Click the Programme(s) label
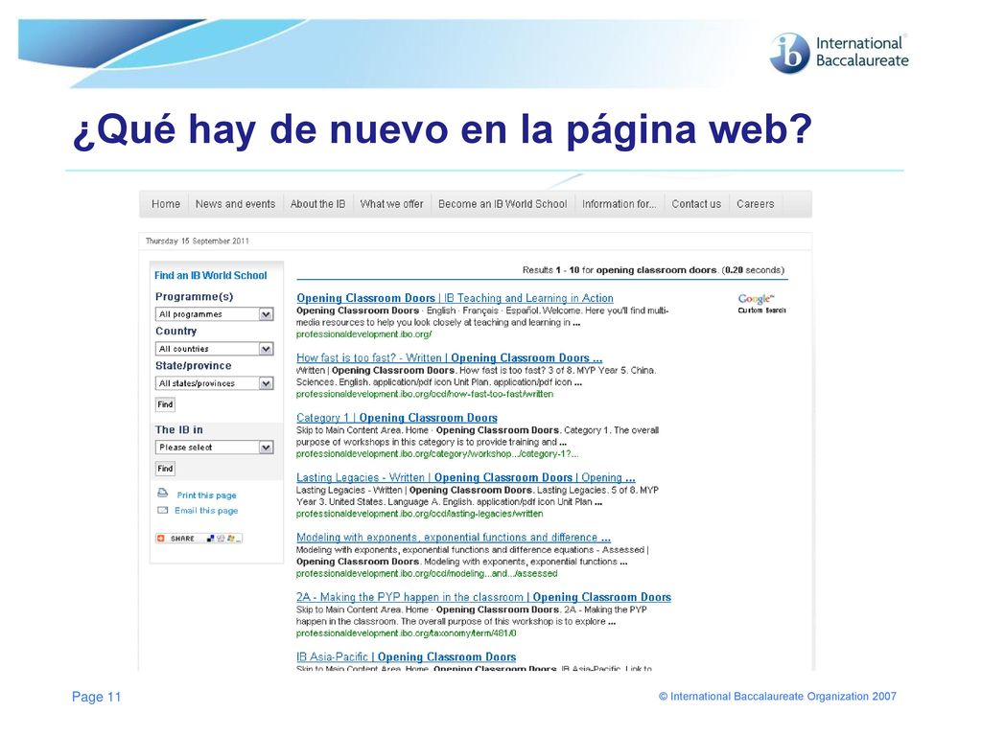The image size is (982, 736). coord(194,297)
